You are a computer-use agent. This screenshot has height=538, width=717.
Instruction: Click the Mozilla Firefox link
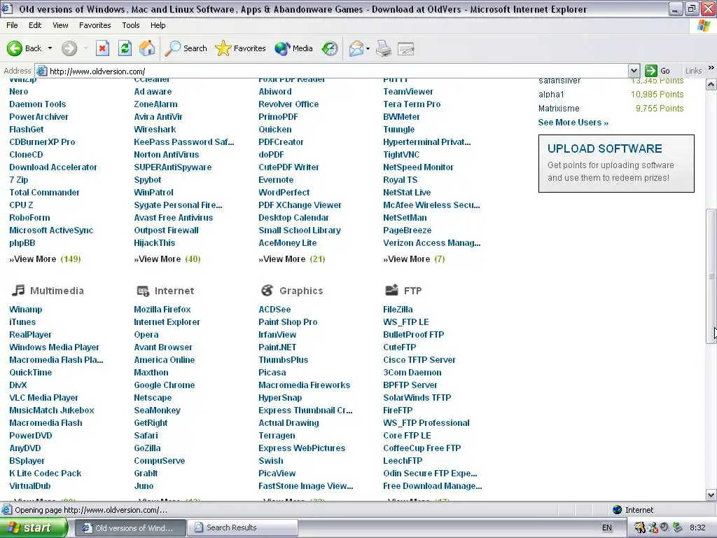click(162, 309)
